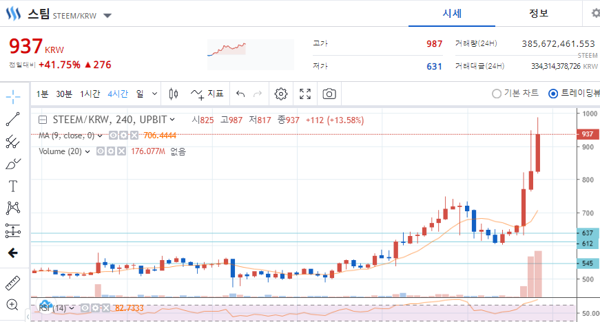The width and height of the screenshot is (600, 322).
Task: Click the 176.077M volume value
Action: [x=148, y=151]
